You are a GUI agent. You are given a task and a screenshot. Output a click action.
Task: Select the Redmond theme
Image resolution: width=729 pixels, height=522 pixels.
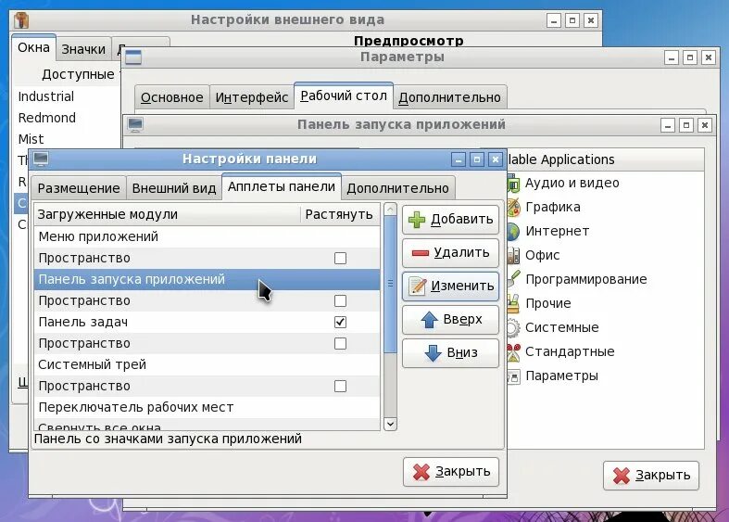pyautogui.click(x=47, y=118)
